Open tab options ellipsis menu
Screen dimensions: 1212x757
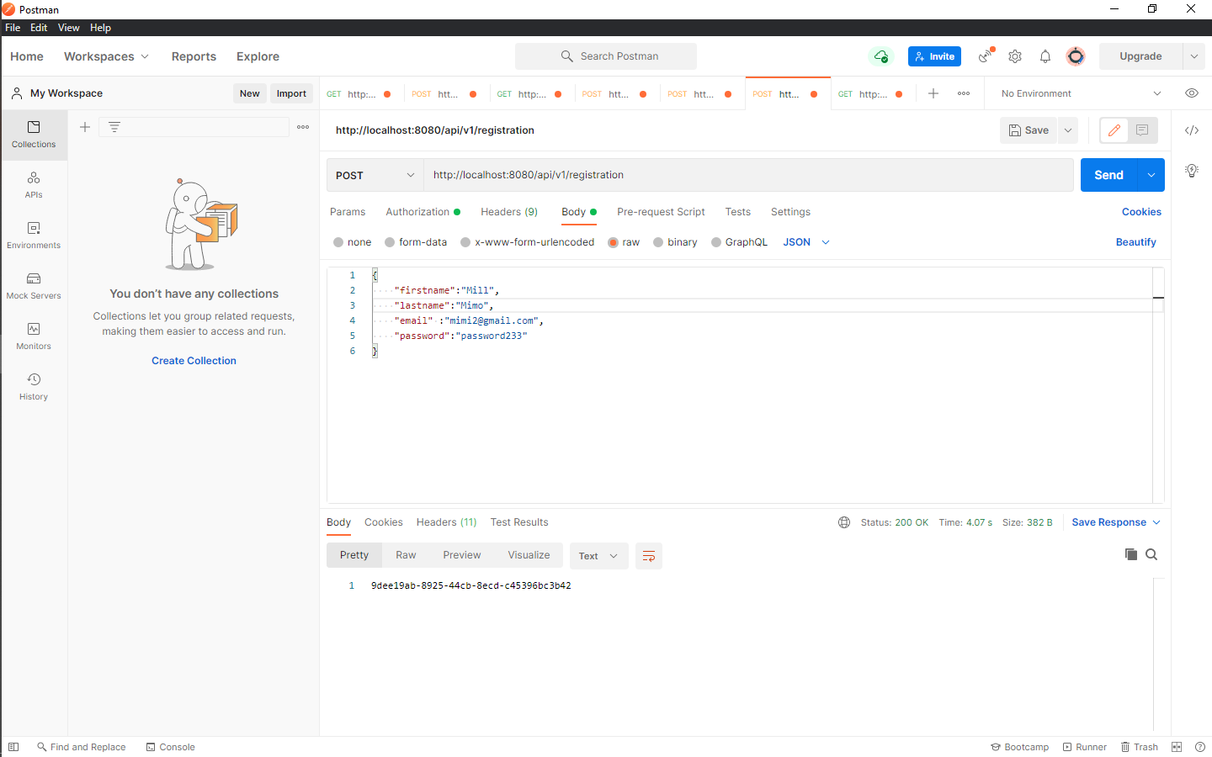pos(964,93)
